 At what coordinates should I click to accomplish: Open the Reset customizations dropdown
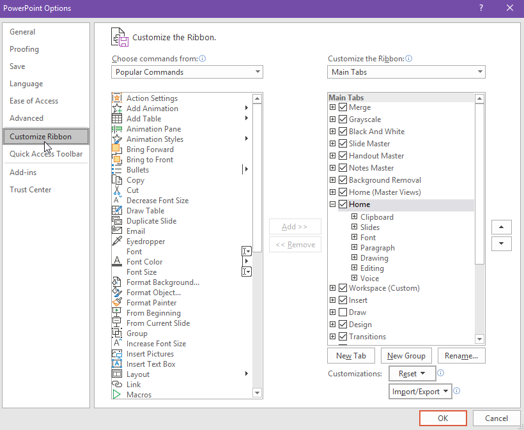(412, 374)
